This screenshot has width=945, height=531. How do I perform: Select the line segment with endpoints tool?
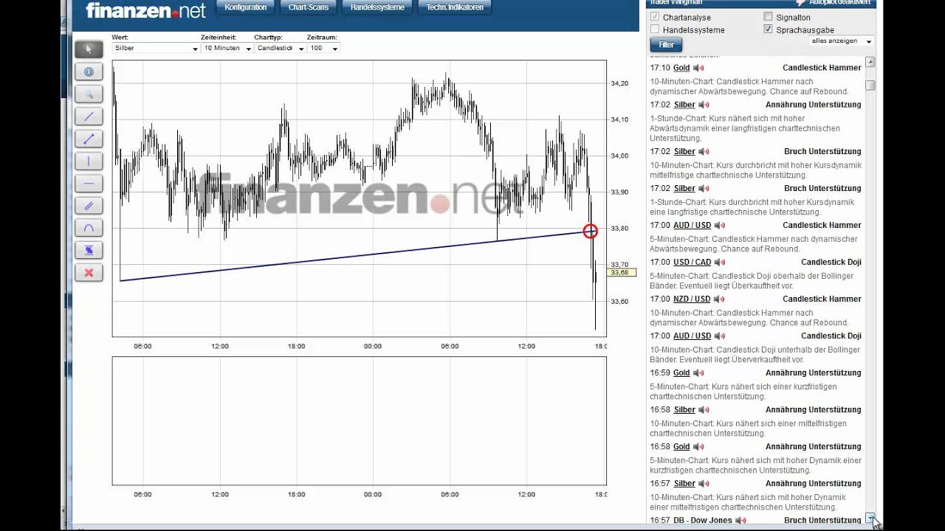pyautogui.click(x=89, y=139)
